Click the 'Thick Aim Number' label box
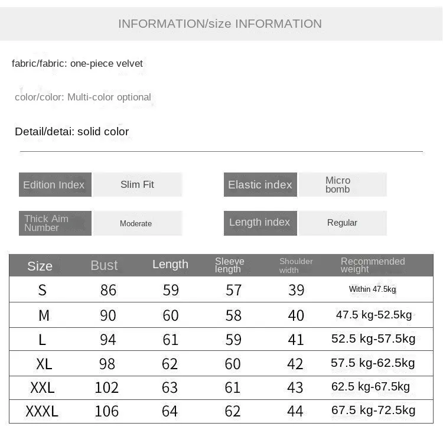 click(x=54, y=223)
